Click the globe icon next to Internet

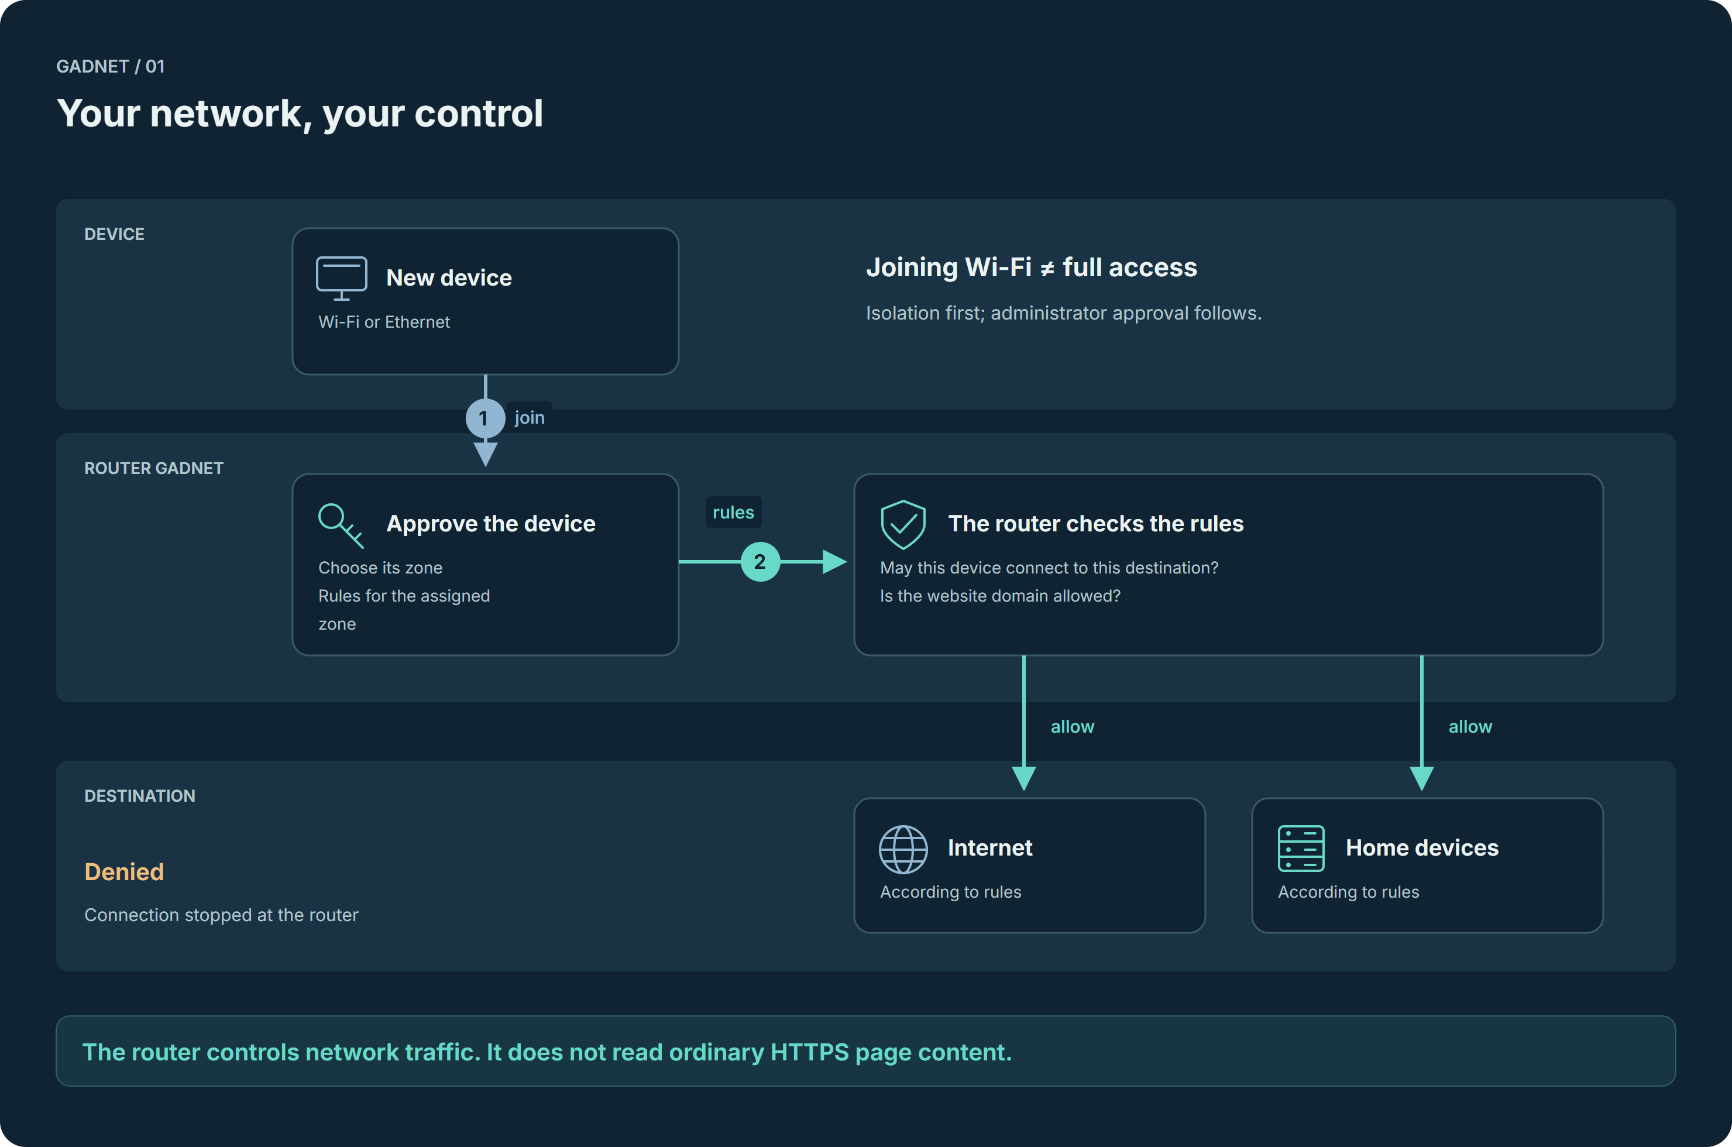(x=903, y=849)
